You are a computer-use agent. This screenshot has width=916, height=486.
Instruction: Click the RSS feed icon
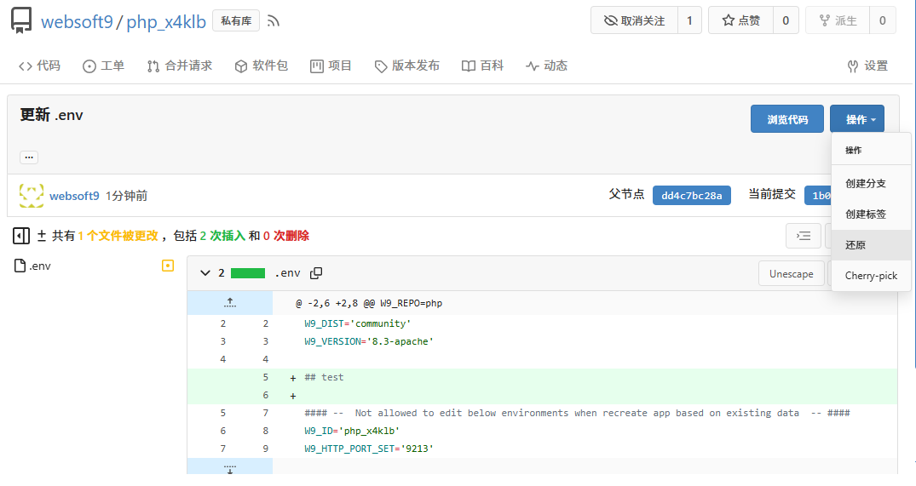click(274, 20)
